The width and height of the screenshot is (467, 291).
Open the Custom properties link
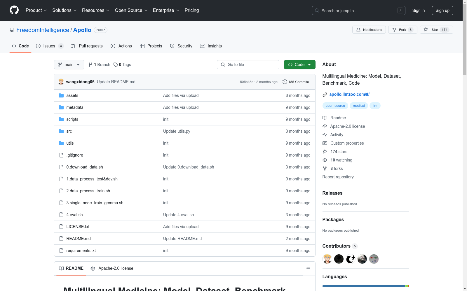coord(347,143)
